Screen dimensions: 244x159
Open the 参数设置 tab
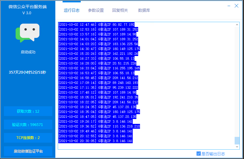tap(96, 10)
